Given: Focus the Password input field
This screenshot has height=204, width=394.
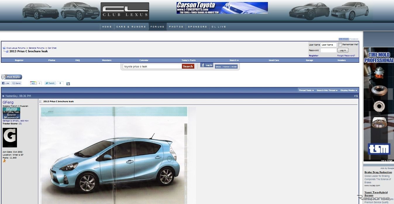Looking at the screenshot, I should pos(328,50).
